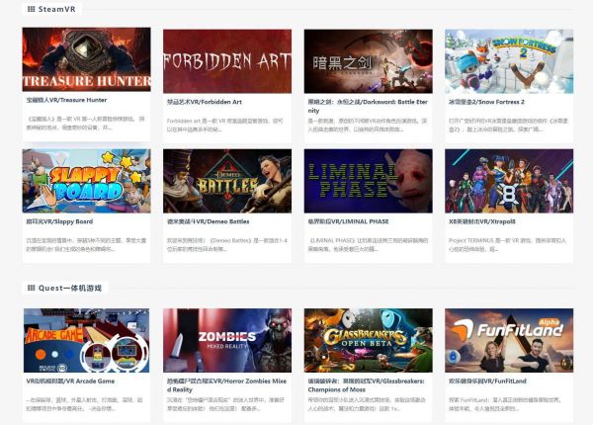Open the Snow Fortress 2 thumbnail
The height and width of the screenshot is (425, 593).
[509, 61]
